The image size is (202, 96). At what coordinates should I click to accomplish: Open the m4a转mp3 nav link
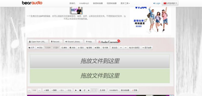tap(84, 3)
